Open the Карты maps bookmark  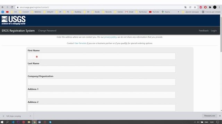(166, 12)
